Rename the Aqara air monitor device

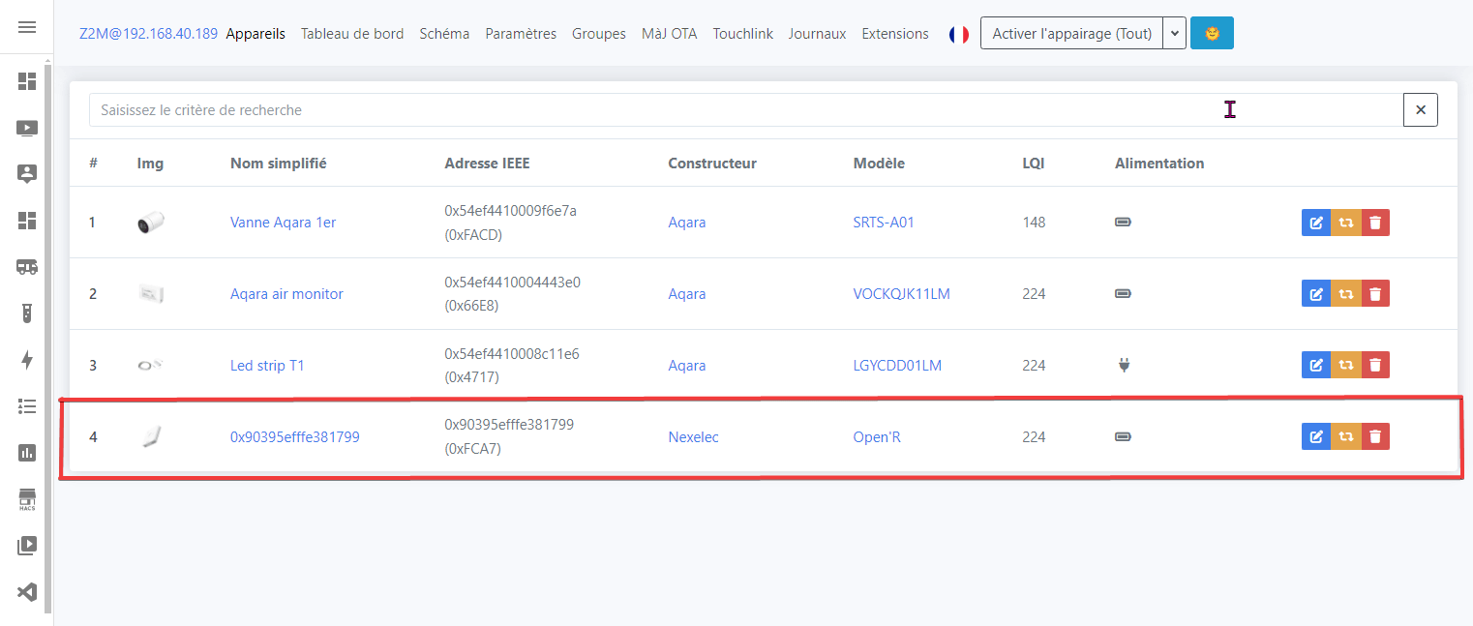[1316, 294]
